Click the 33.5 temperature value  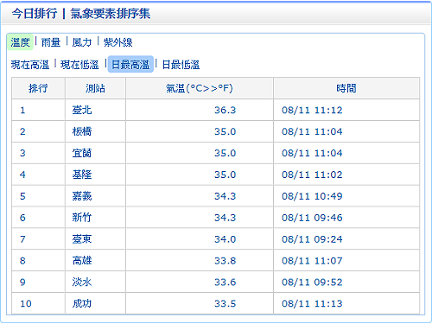tap(225, 303)
